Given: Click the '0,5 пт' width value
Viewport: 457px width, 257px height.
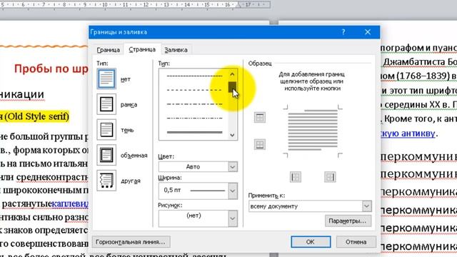Looking at the screenshot, I should click(x=172, y=190).
